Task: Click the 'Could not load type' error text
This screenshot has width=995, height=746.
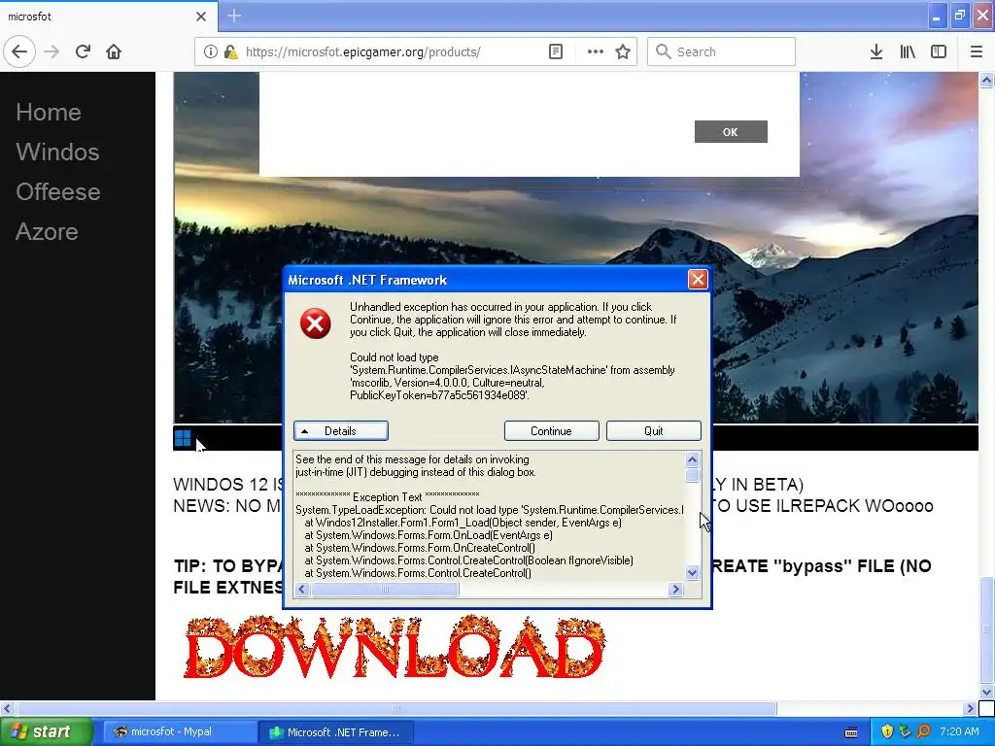Action: tap(512, 376)
